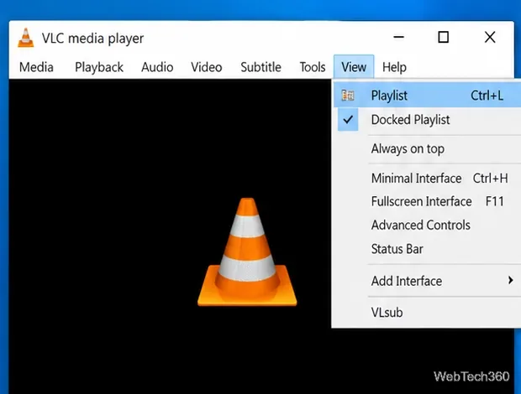The image size is (521, 394).
Task: Click the Playlist icon in View menu
Action: pos(348,96)
